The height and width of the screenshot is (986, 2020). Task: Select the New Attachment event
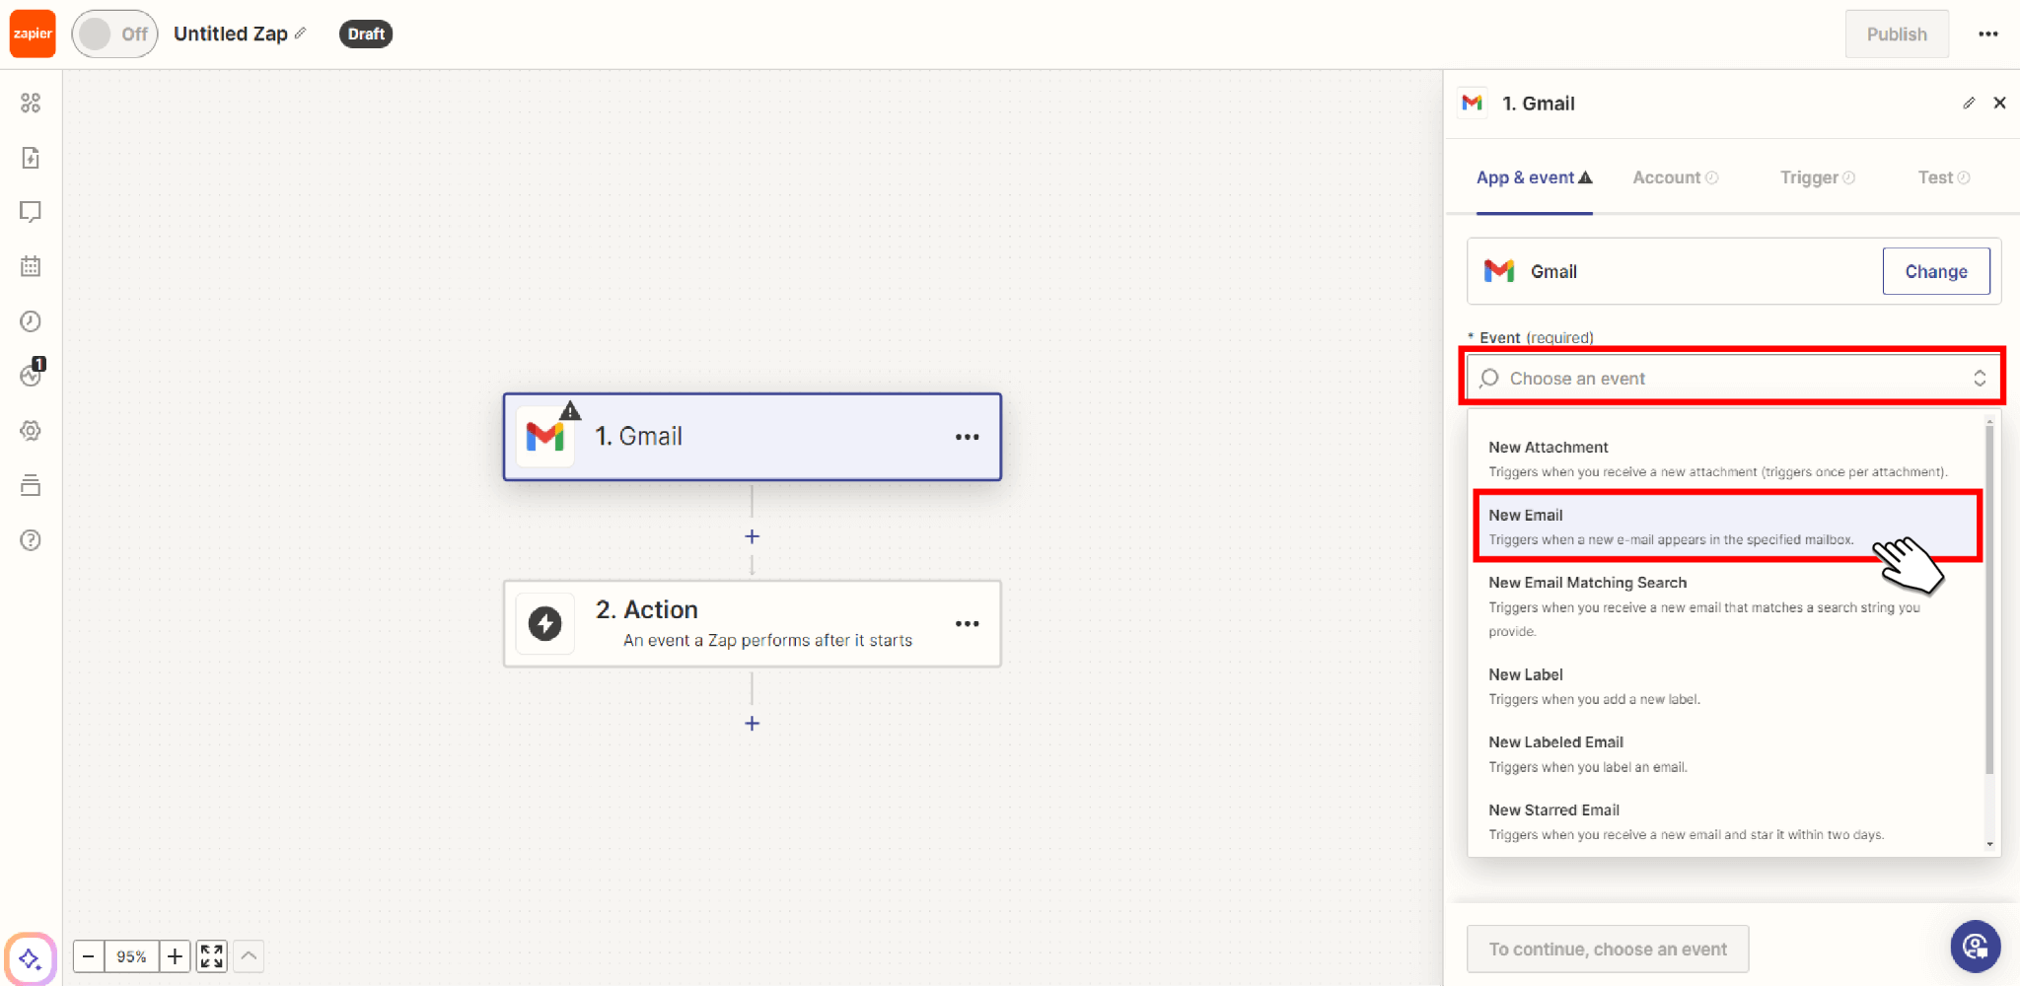point(1726,458)
